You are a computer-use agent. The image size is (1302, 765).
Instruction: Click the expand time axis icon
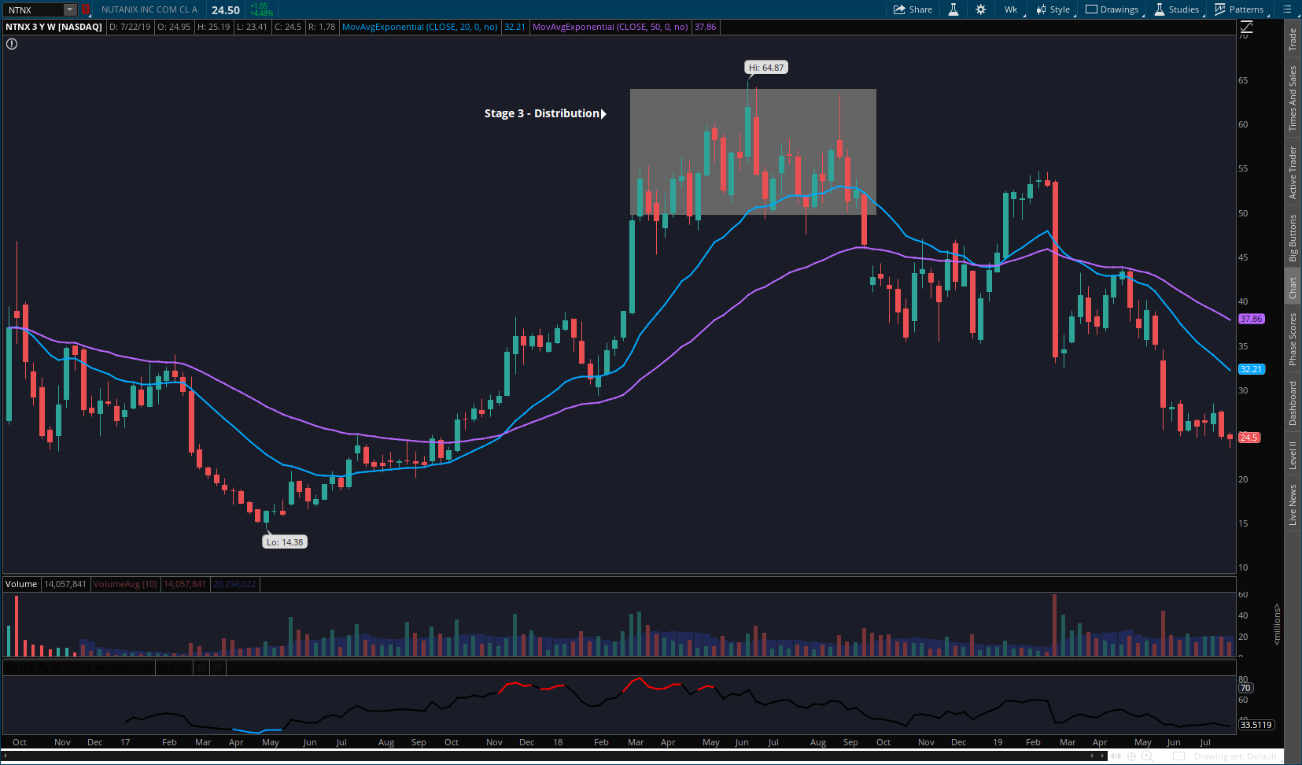tap(1116, 756)
